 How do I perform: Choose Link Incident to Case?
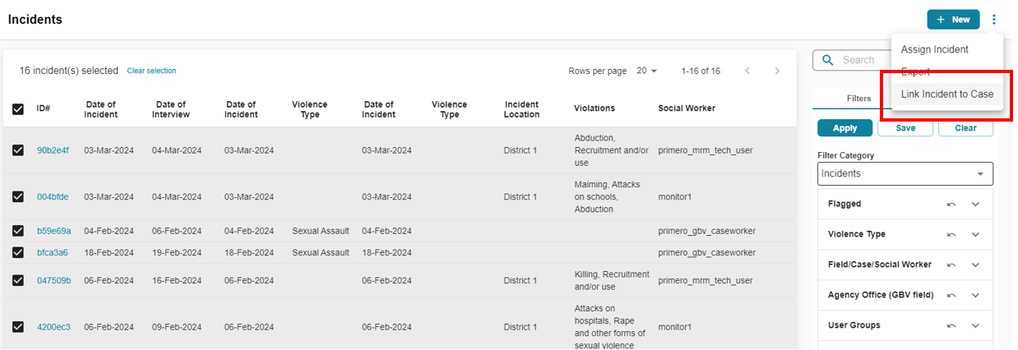946,94
